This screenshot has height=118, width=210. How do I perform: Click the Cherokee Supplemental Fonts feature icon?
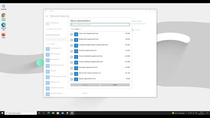(76, 51)
